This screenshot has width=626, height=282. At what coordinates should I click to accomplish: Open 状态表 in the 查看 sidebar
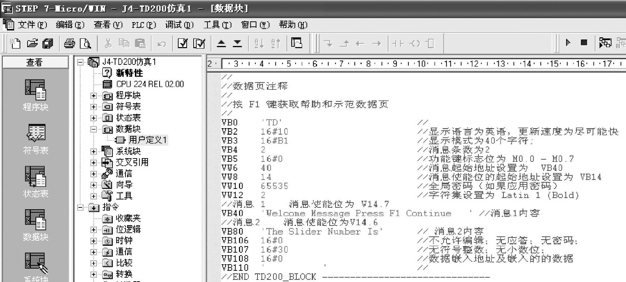click(35, 182)
